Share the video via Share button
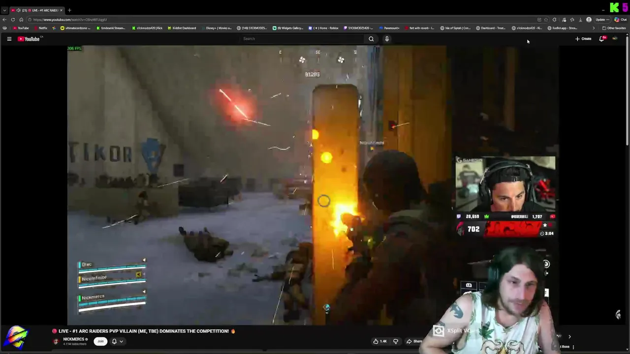630x354 pixels. click(414, 341)
